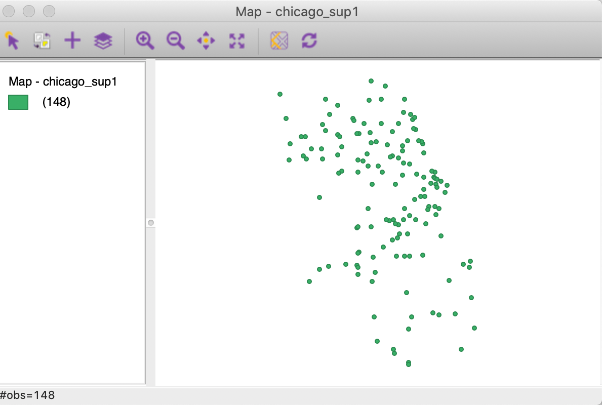The width and height of the screenshot is (602, 405).
Task: Click the Full Extent icon
Action: (237, 40)
